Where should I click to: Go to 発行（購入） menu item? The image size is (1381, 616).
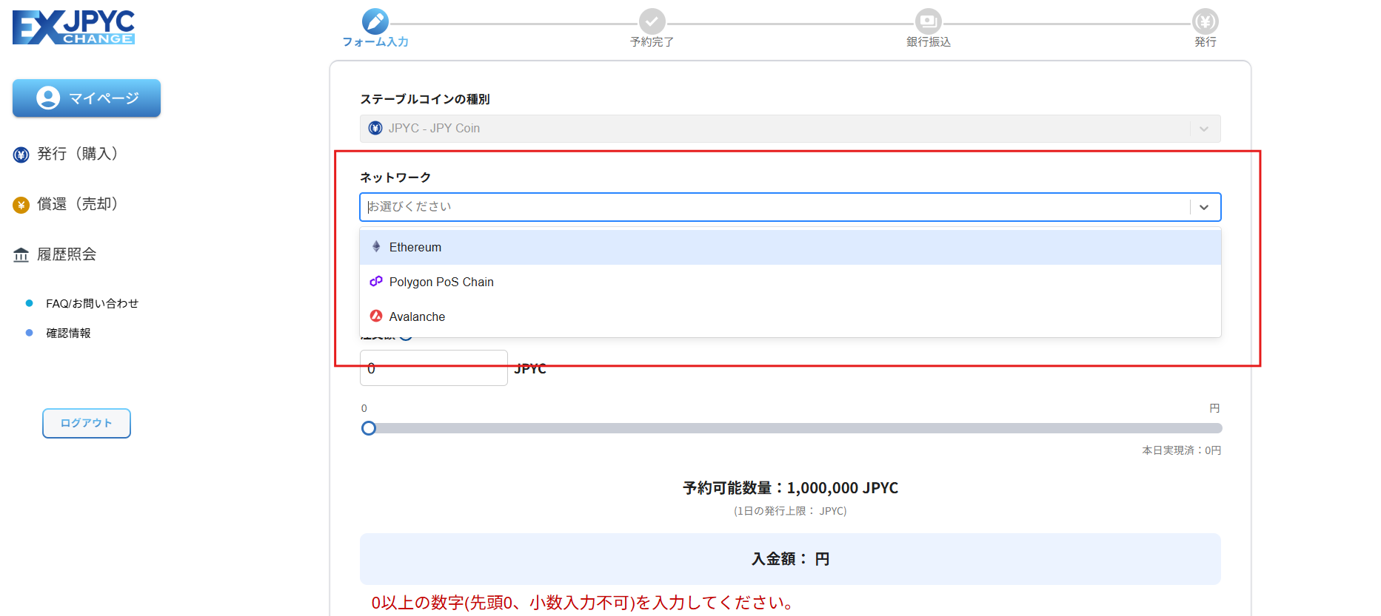pyautogui.click(x=77, y=154)
